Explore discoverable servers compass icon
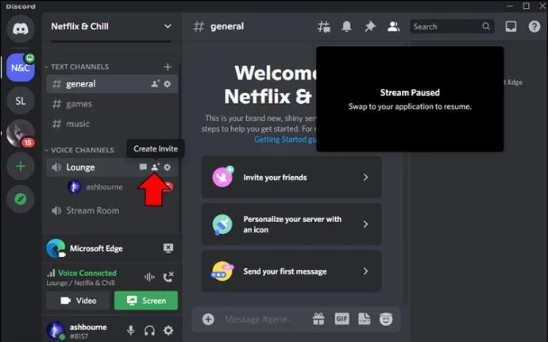 pyautogui.click(x=21, y=199)
